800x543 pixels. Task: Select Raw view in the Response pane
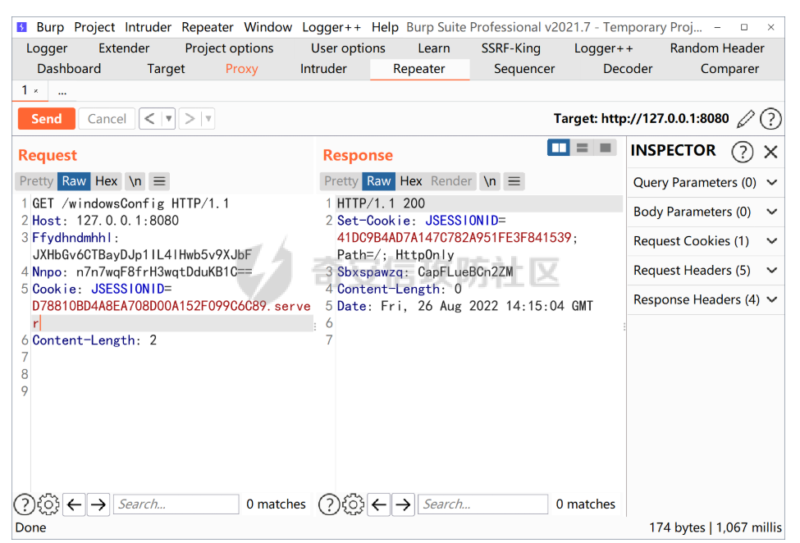(378, 181)
